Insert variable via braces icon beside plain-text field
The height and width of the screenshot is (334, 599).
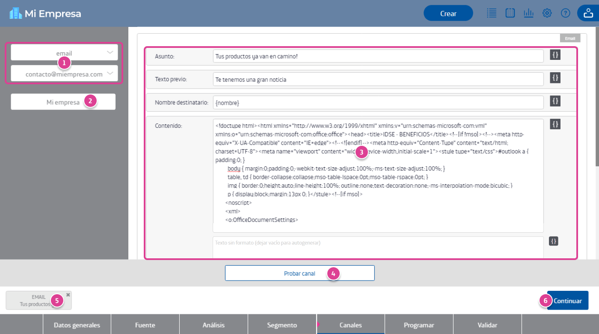click(554, 241)
